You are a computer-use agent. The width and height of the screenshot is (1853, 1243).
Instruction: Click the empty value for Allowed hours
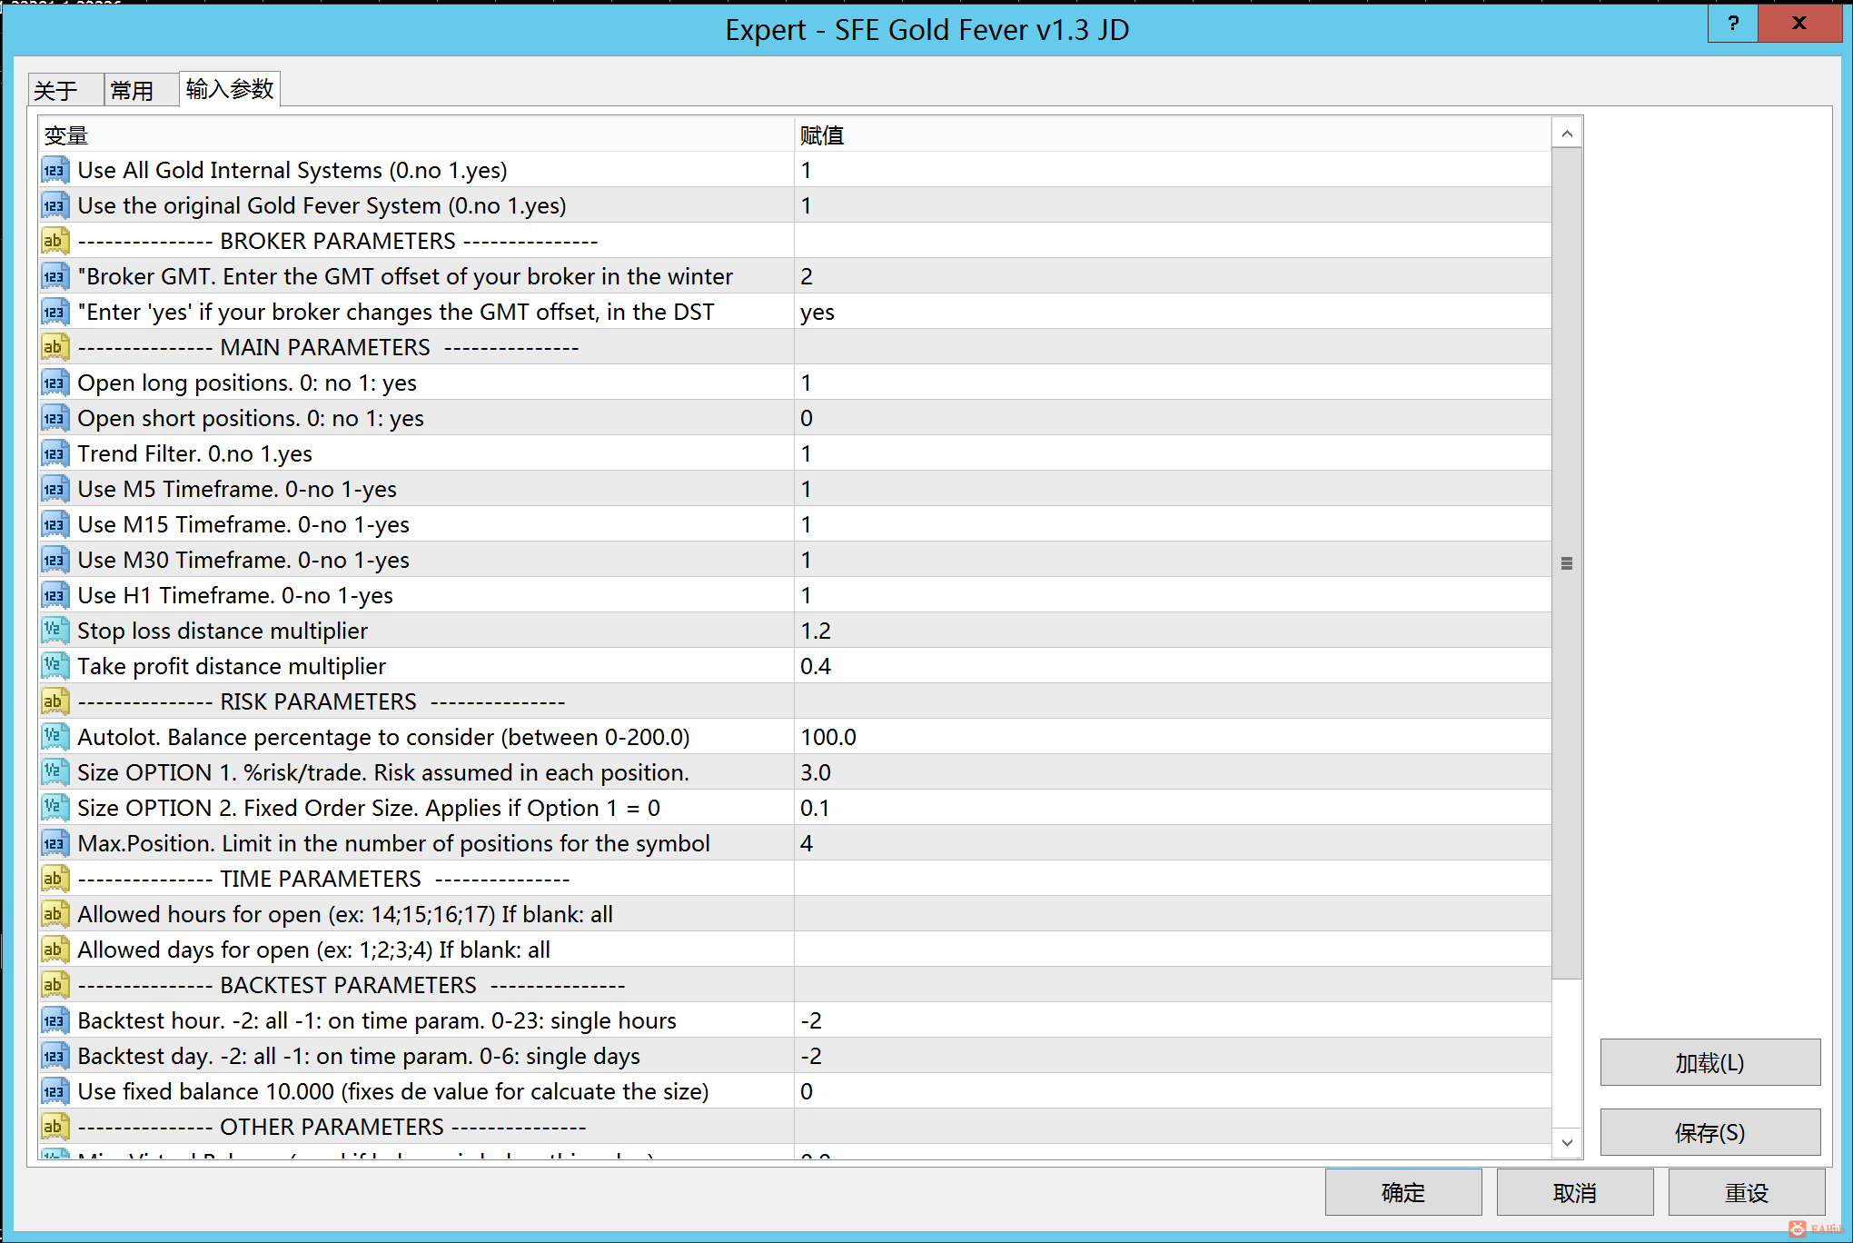(1173, 914)
